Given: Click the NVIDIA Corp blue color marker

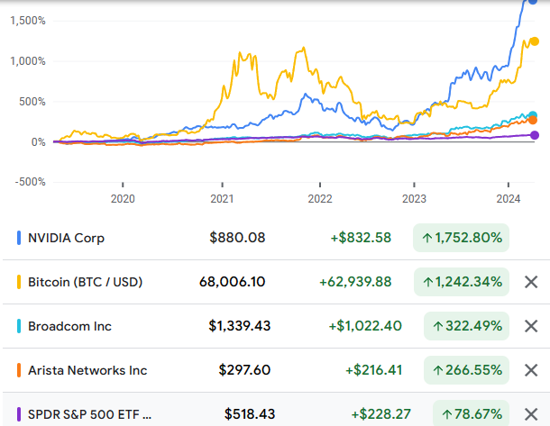Looking at the screenshot, I should tap(19, 238).
